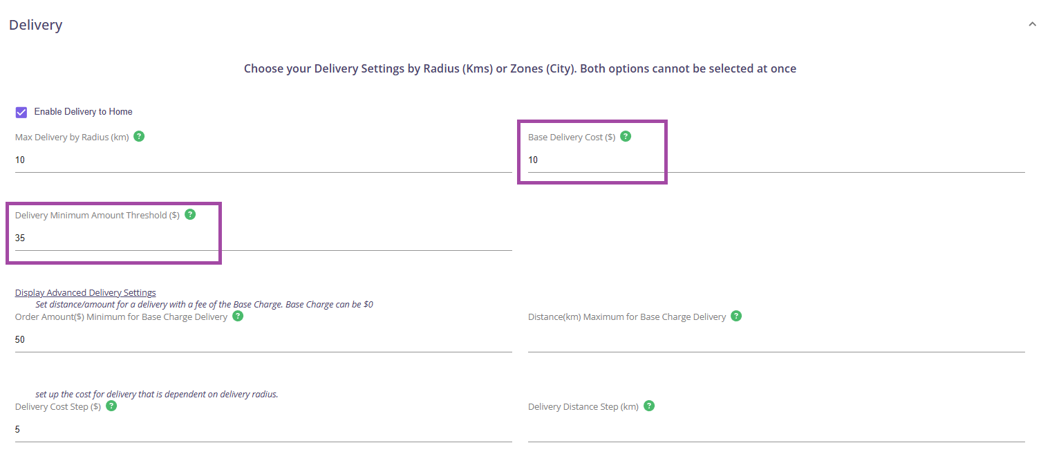Image resolution: width=1041 pixels, height=463 pixels.
Task: Click Display Advanced Delivery Settings link
Action: (x=86, y=292)
